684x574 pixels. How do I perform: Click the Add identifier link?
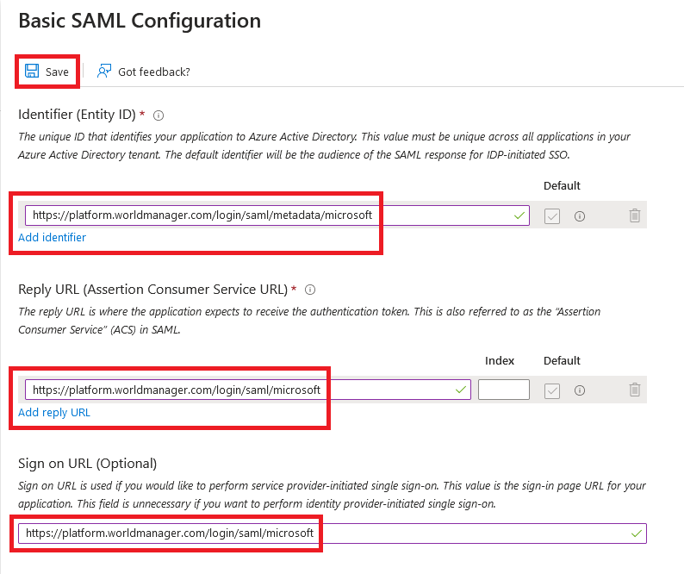click(52, 238)
